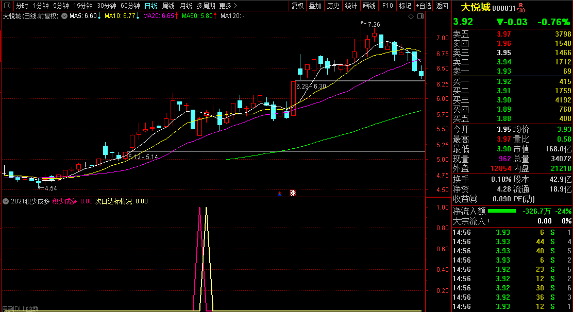Click the 统计 statistics button
The image size is (573, 312).
[x=351, y=6]
